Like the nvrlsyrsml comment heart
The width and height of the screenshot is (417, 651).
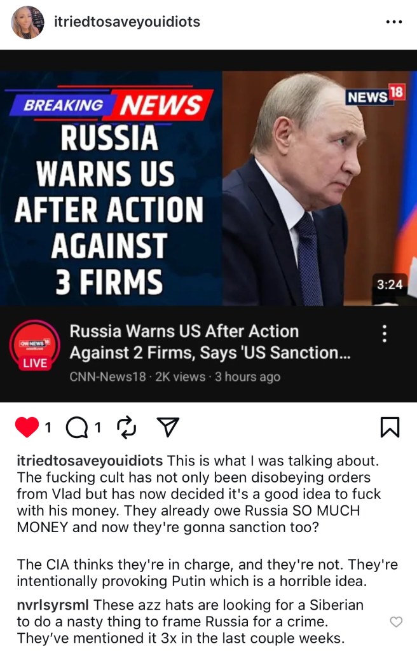click(396, 622)
